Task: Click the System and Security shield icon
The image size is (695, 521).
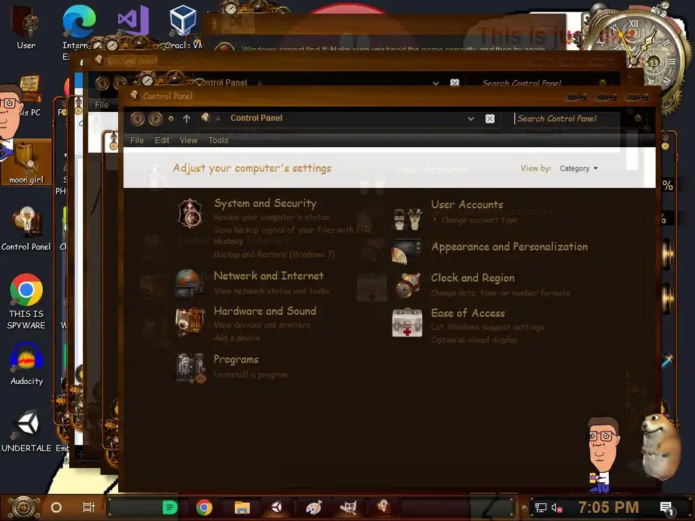Action: pyautogui.click(x=190, y=213)
